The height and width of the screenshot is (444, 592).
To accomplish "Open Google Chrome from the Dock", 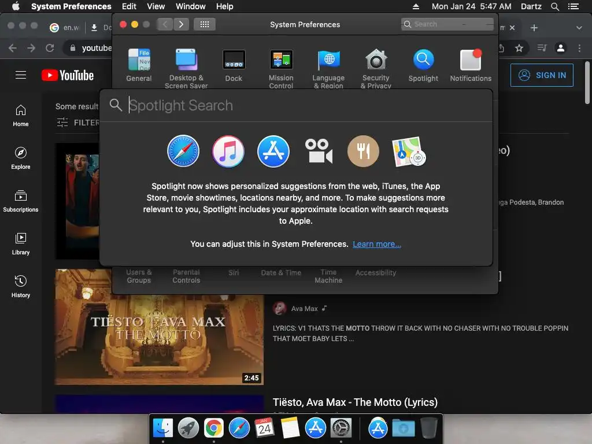I will pyautogui.click(x=214, y=428).
